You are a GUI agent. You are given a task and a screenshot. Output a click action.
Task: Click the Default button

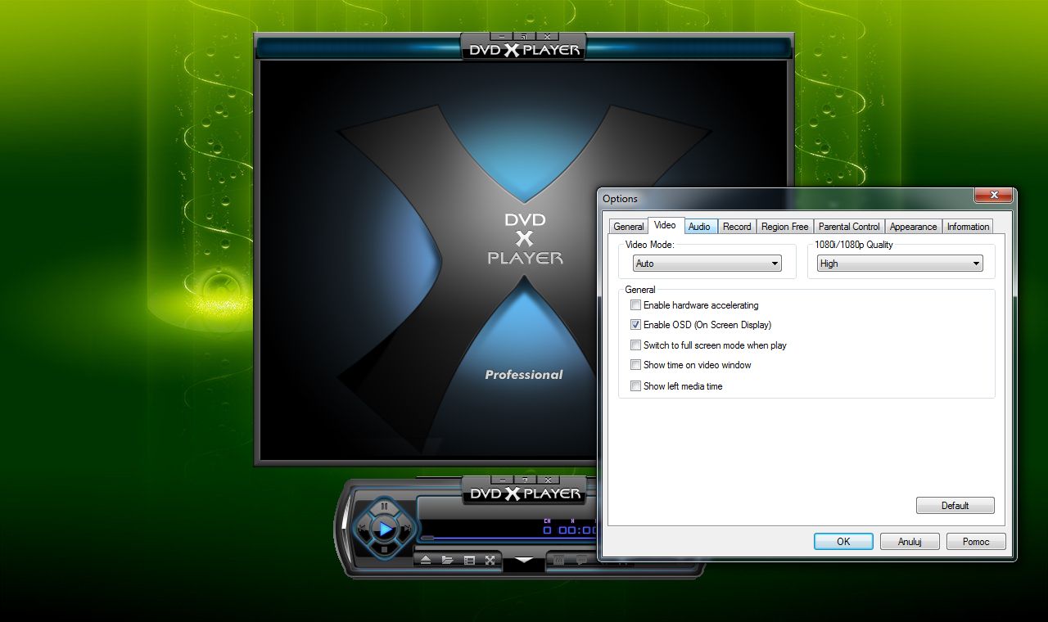pos(955,506)
